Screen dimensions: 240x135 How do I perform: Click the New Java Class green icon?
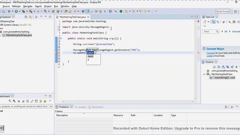[58, 11]
